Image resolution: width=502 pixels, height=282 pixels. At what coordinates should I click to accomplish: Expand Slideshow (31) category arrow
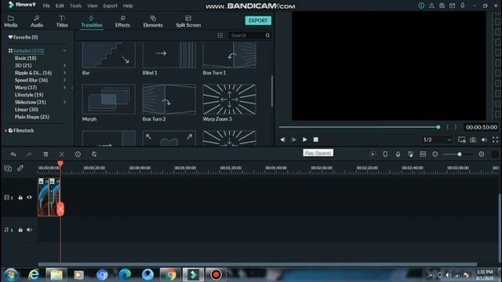pos(64,103)
